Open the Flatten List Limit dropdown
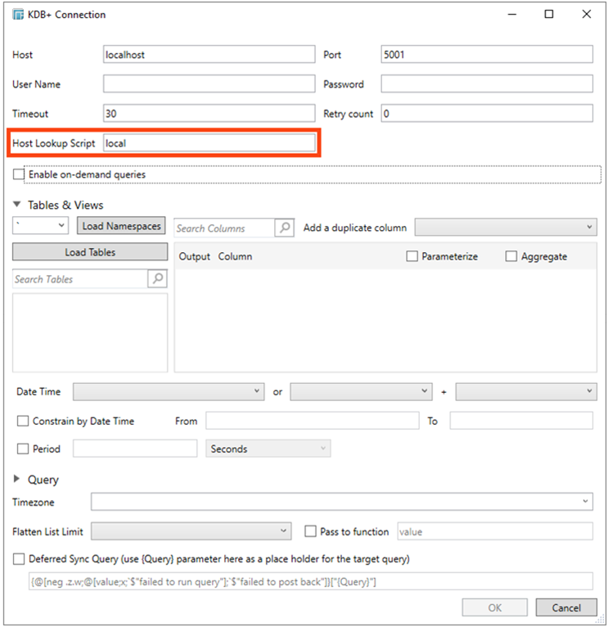608x627 pixels. tap(191, 531)
